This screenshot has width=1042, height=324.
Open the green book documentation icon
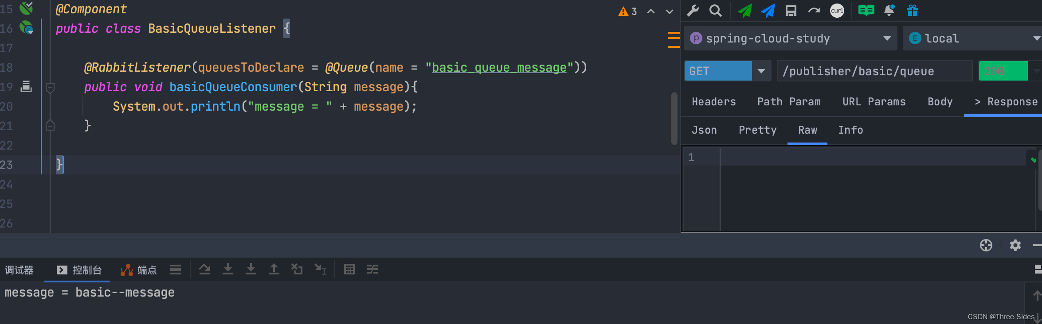point(866,11)
